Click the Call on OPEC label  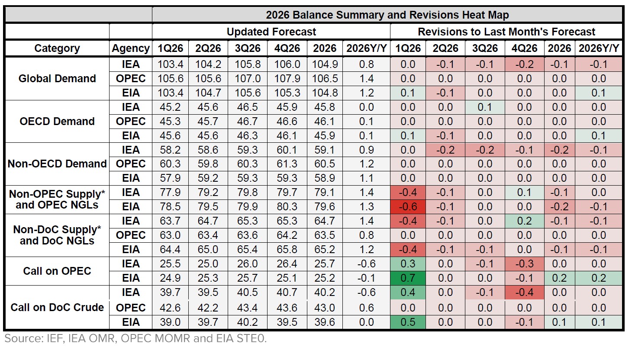pyautogui.click(x=57, y=271)
